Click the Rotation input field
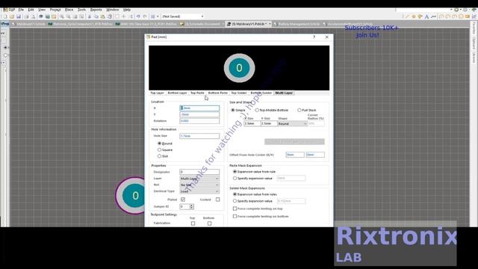This screenshot has width=478, height=269. pos(199,121)
